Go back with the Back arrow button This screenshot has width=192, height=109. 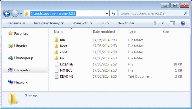pyautogui.click(x=7, y=13)
